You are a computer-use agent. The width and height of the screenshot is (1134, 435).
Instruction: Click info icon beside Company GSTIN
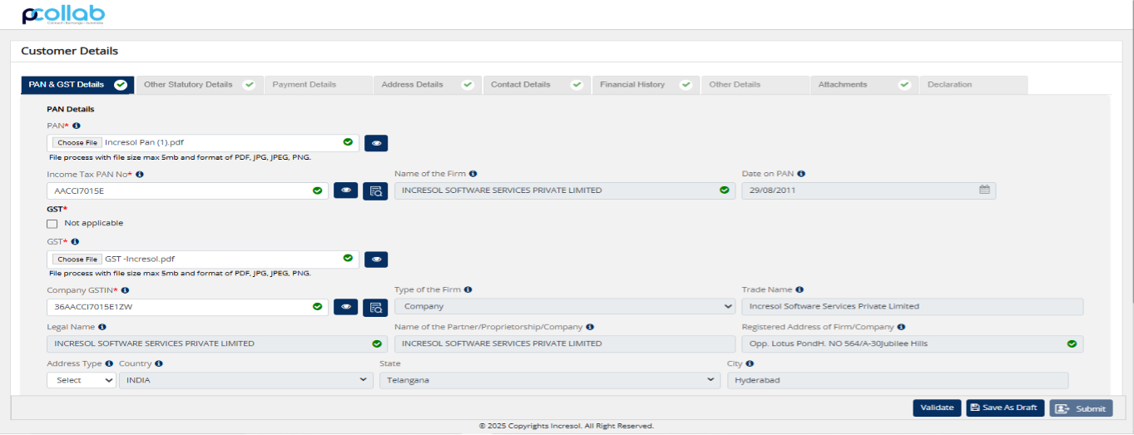pos(126,290)
